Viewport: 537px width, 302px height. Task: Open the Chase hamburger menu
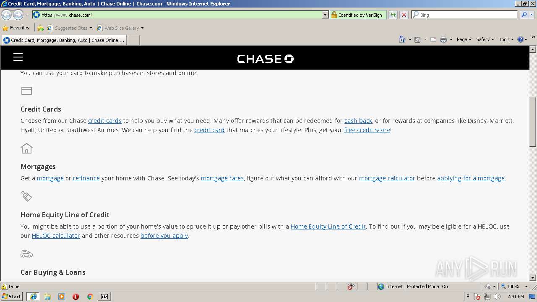click(x=18, y=57)
